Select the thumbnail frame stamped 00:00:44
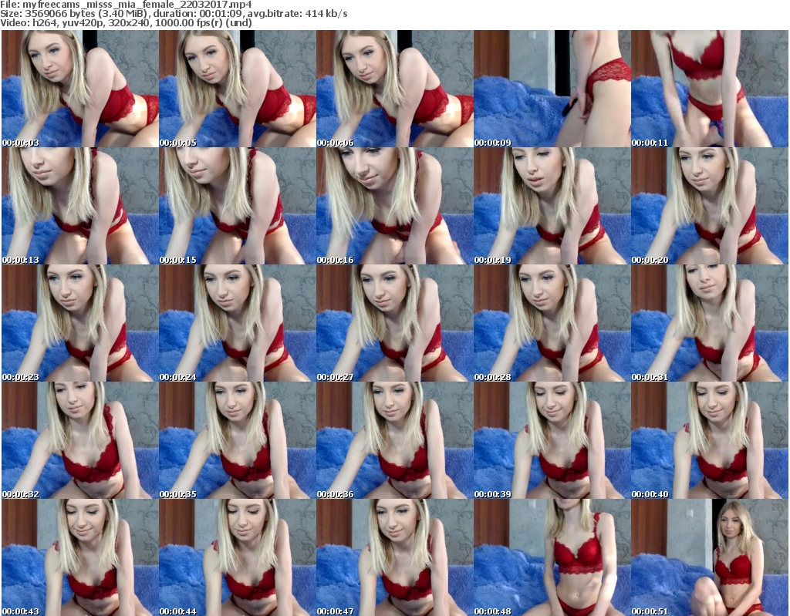This screenshot has height=616, width=790. pos(238,557)
